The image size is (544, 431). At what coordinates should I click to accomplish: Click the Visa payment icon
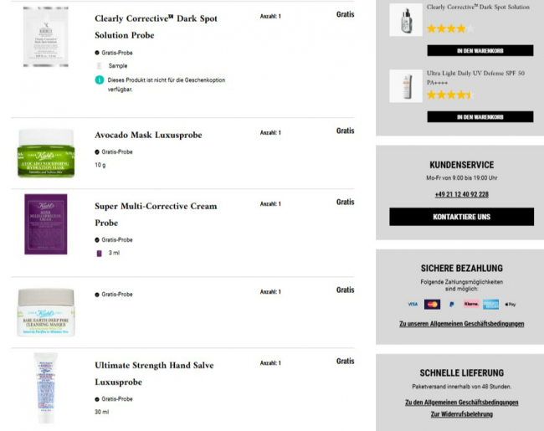413,305
